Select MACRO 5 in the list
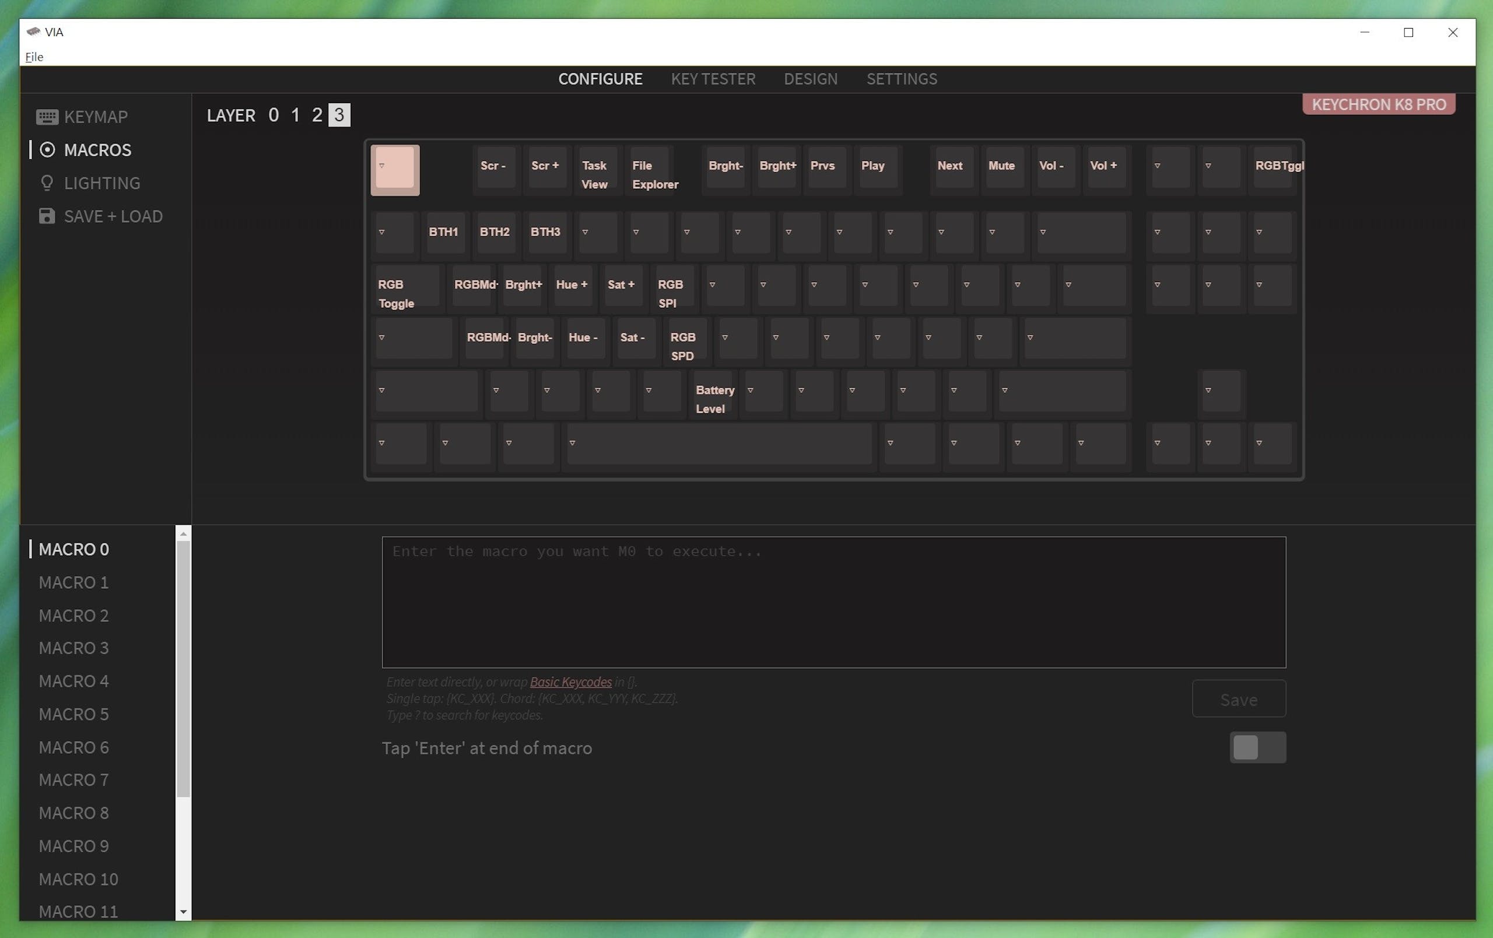Image resolution: width=1493 pixels, height=938 pixels. coord(74,714)
